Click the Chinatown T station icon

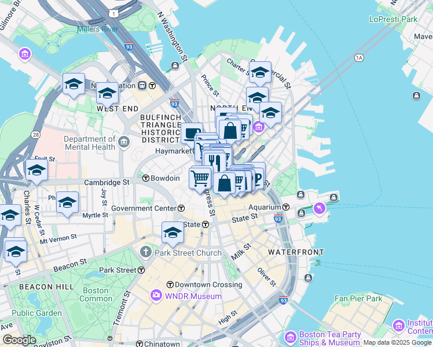[140, 344]
